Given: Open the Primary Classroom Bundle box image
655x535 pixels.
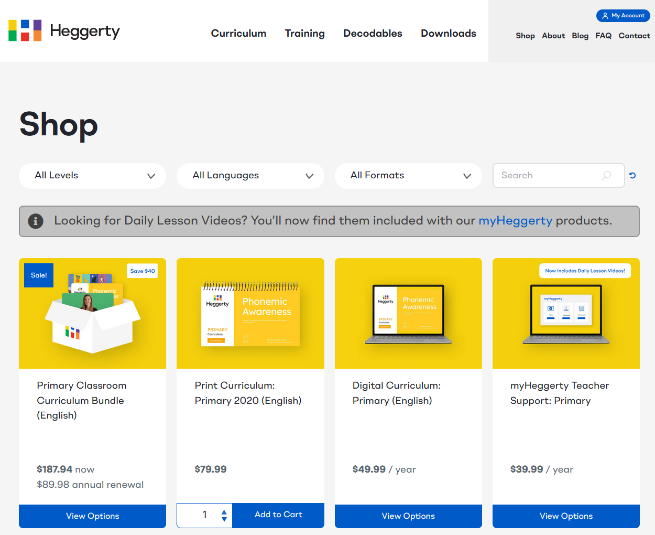Looking at the screenshot, I should tap(92, 313).
